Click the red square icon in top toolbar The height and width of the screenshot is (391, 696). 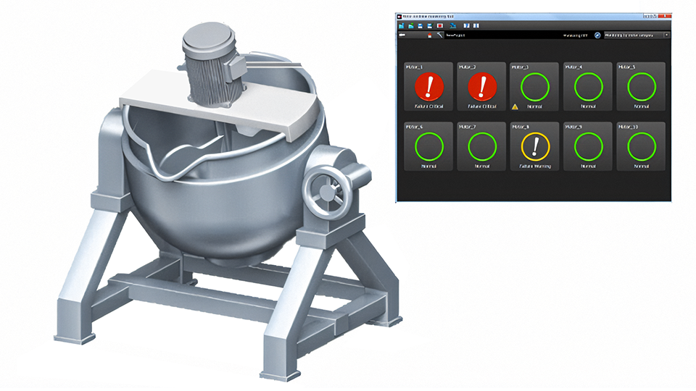click(440, 26)
